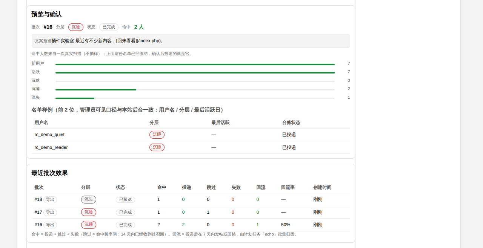Click the 流失 progress bar
Image resolution: width=483 pixels, height=248 pixels.
[x=195, y=98]
